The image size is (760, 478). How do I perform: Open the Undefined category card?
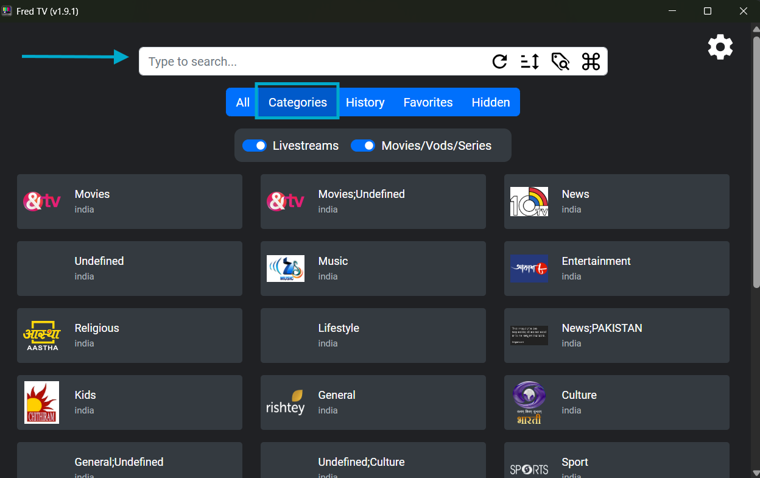130,269
